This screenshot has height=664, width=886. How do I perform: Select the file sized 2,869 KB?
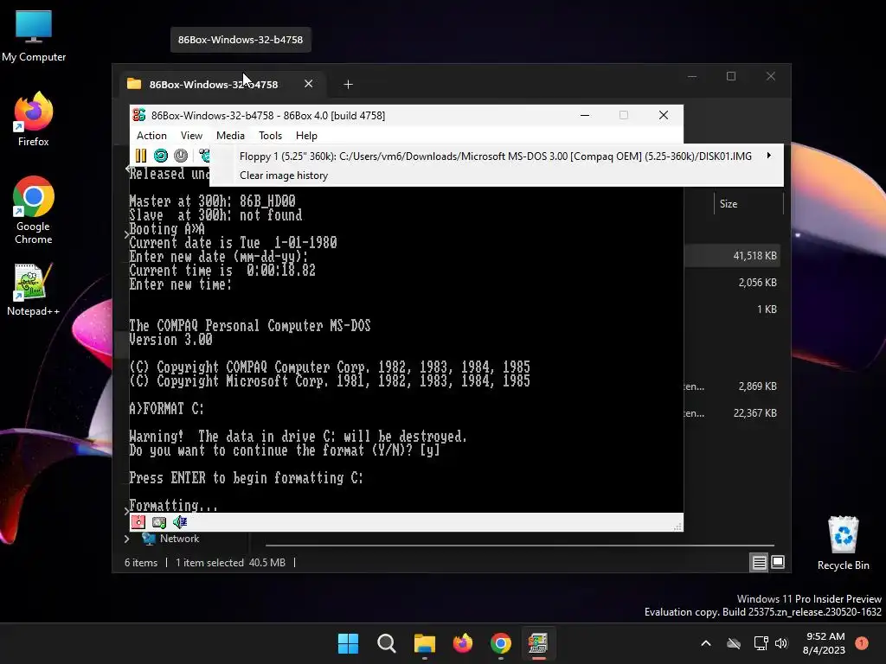click(757, 386)
